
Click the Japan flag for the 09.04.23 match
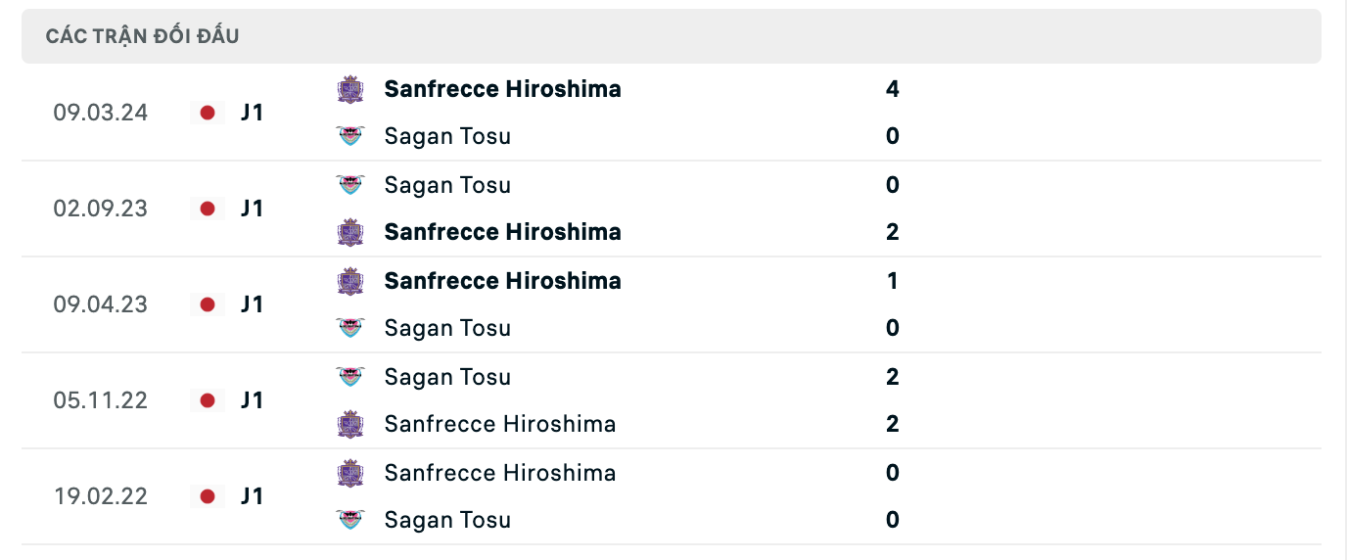(x=208, y=304)
